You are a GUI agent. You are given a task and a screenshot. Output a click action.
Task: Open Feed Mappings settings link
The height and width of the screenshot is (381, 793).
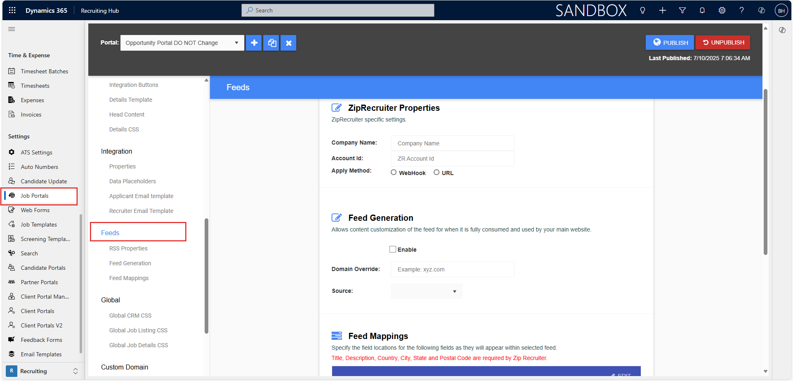[129, 278]
